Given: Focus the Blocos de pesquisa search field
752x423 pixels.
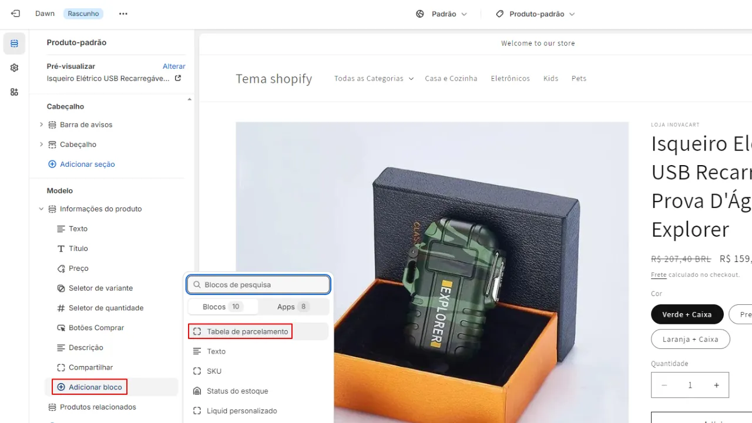Looking at the screenshot, I should pyautogui.click(x=258, y=285).
